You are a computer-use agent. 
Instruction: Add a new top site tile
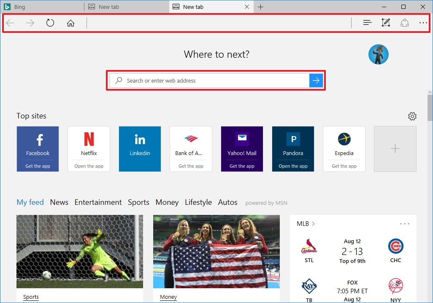click(x=395, y=149)
